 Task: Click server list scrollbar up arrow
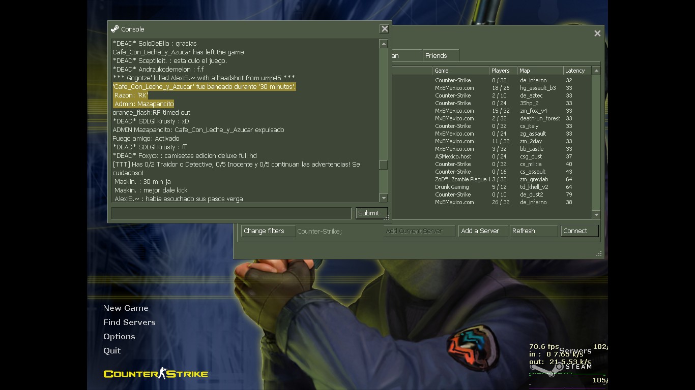point(596,71)
